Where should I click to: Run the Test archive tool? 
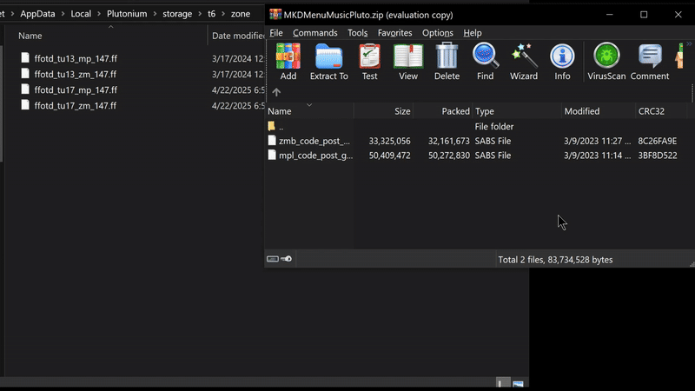point(369,61)
